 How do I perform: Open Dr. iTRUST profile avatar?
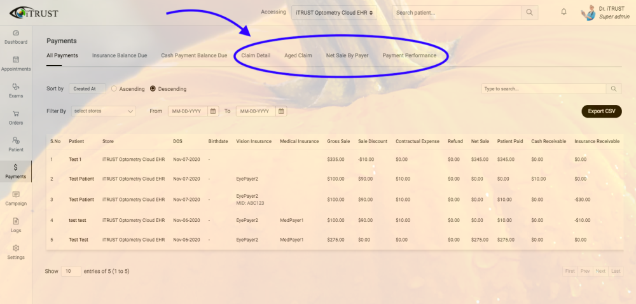pyautogui.click(x=588, y=13)
